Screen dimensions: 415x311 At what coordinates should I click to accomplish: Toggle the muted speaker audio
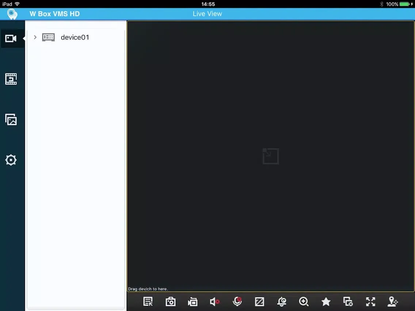[x=215, y=302]
